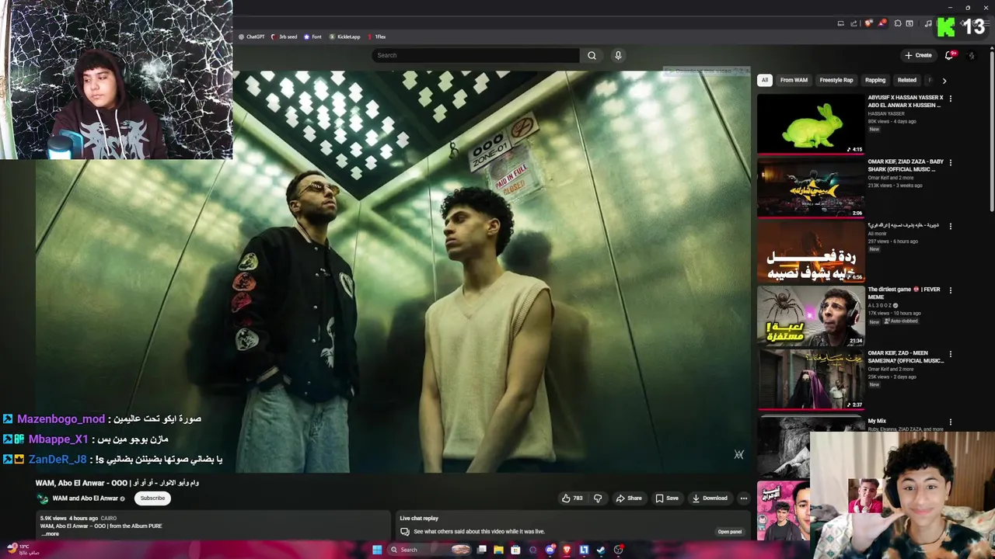Click the cast screen icon in address bar
Viewport: 995px width, 559px height.
(840, 23)
